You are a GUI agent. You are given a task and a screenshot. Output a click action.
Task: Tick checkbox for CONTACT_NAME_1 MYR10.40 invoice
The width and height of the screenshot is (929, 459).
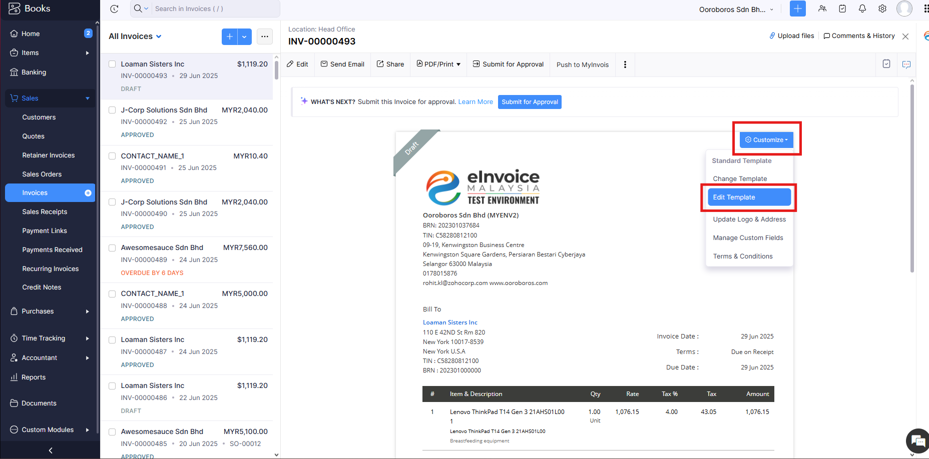coord(112,156)
